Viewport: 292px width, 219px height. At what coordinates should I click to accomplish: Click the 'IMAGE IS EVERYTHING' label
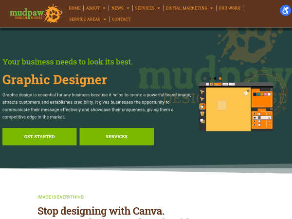coord(61,197)
